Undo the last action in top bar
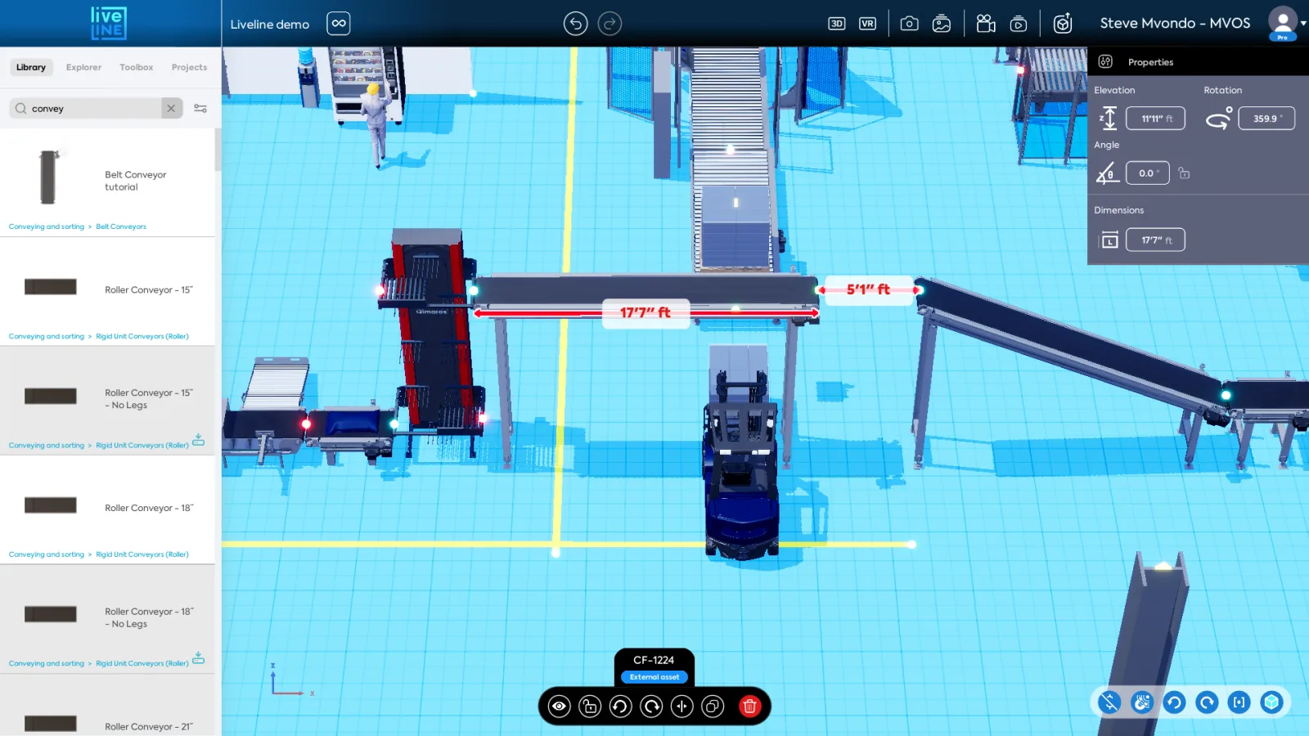The height and width of the screenshot is (736, 1309). (x=576, y=24)
